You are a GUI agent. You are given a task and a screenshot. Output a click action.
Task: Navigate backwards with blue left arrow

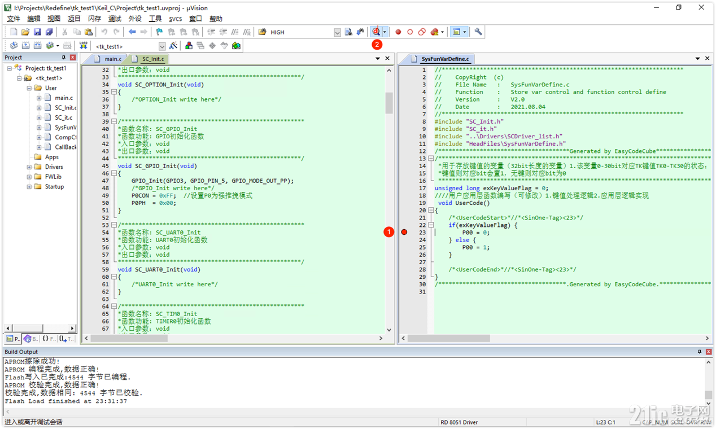click(132, 32)
